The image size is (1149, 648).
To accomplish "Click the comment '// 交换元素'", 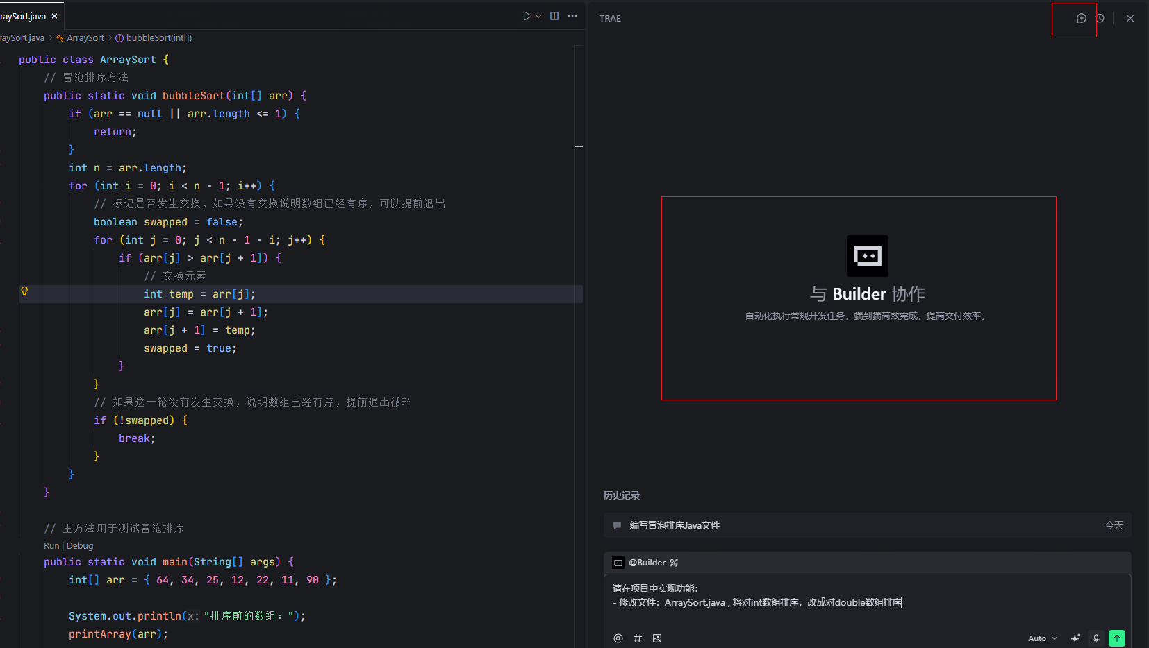I will tap(175, 276).
